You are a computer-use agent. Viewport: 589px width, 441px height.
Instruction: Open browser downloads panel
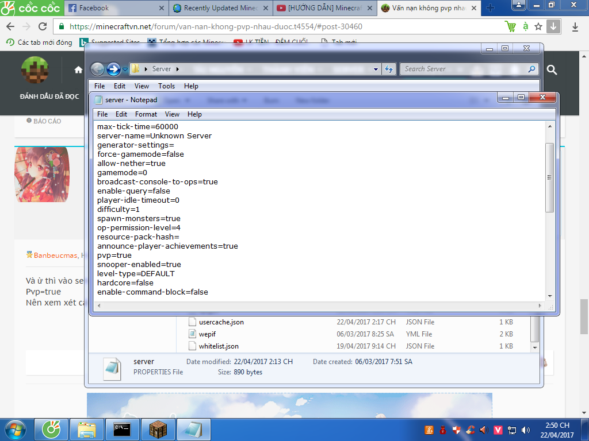575,26
